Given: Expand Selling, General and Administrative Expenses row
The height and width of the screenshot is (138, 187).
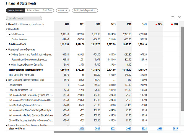Looking at the screenshot, I should click(x=10, y=55).
